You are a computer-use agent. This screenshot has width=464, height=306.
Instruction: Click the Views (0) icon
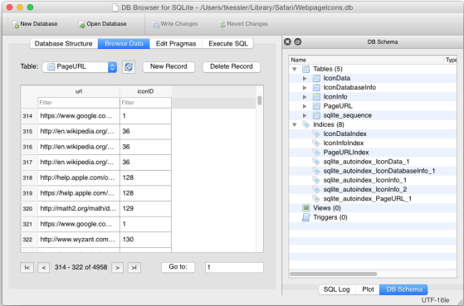coord(305,208)
